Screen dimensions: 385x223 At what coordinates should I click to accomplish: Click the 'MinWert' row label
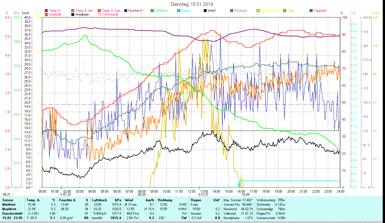9,205
